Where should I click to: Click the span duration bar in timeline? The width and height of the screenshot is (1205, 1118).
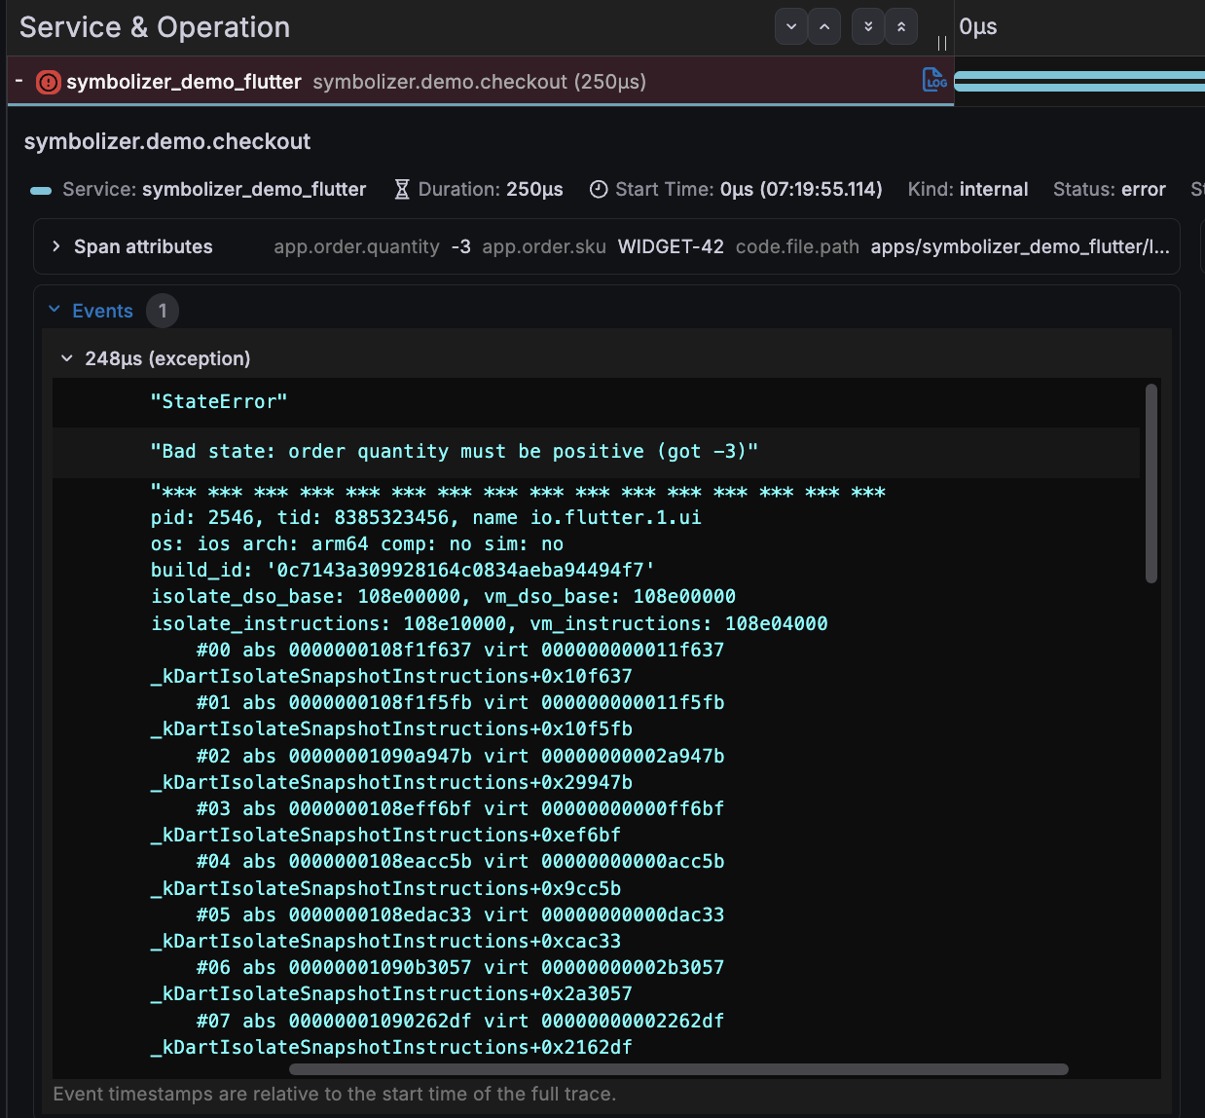1079,82
